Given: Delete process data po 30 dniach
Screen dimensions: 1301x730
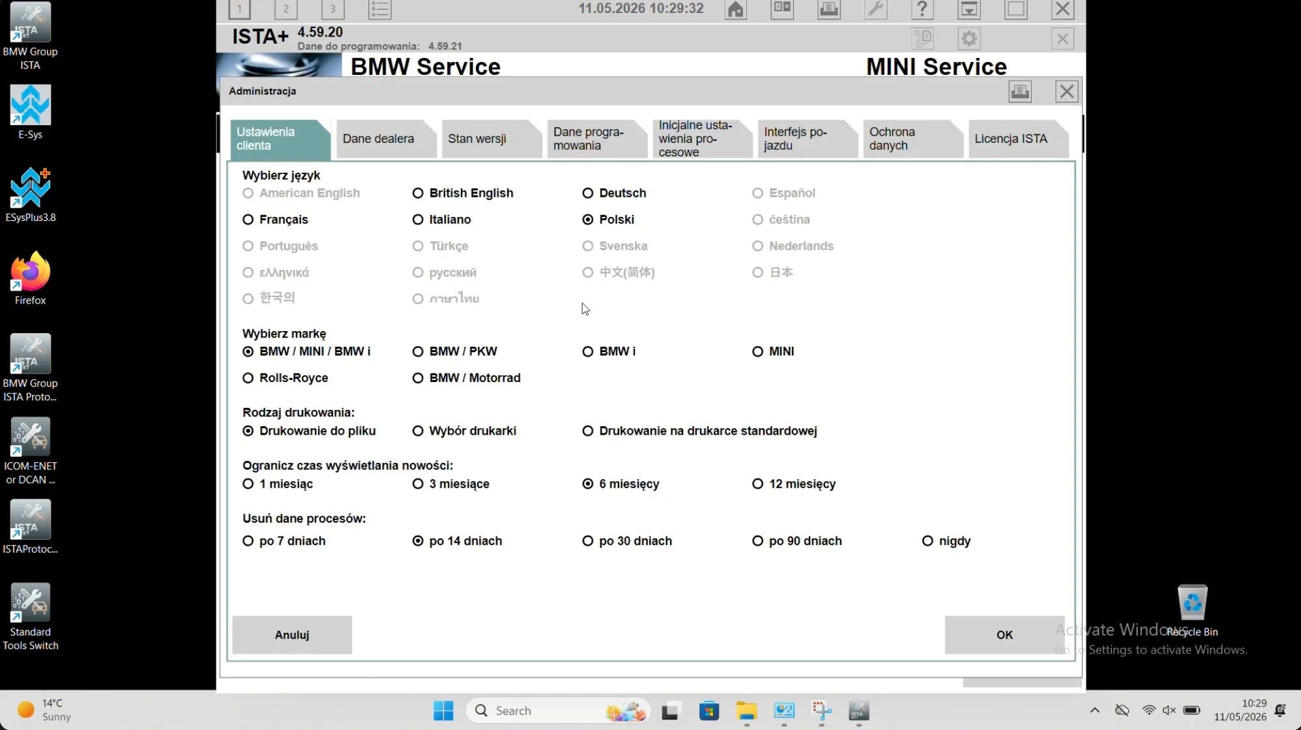Looking at the screenshot, I should [626, 541].
